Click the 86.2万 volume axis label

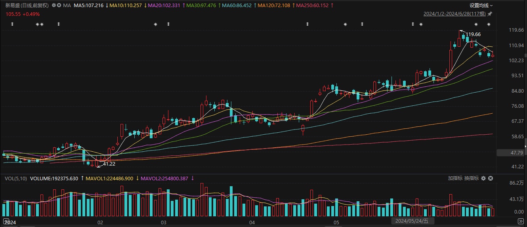pos(517,183)
